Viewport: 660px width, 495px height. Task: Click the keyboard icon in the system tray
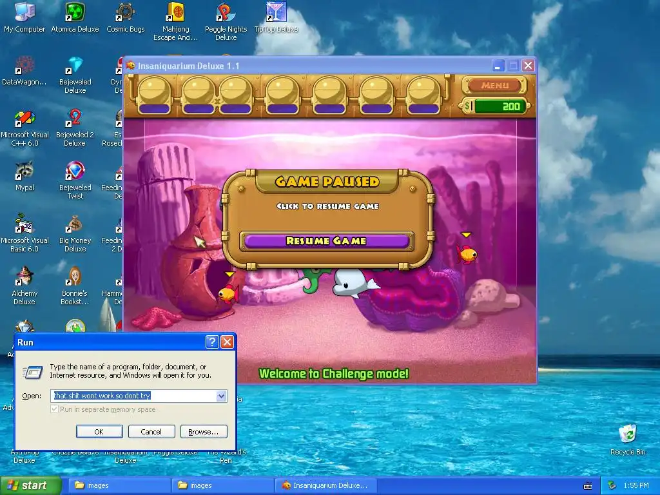588,486
